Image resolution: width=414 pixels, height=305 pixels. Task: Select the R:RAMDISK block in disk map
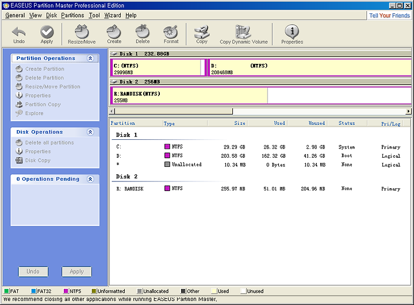click(x=261, y=96)
